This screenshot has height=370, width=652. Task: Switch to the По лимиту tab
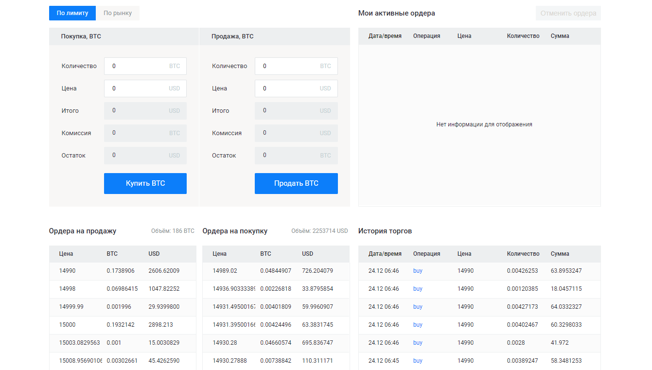pyautogui.click(x=72, y=13)
